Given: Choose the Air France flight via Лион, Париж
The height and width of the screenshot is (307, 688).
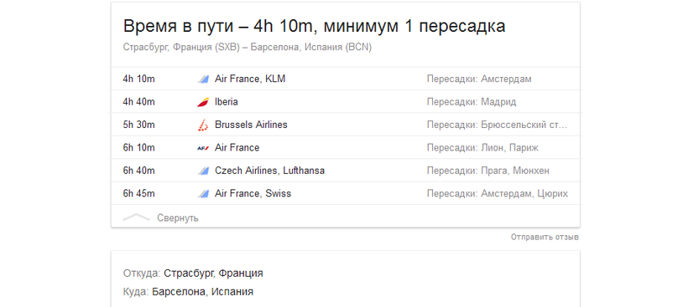Looking at the screenshot, I should tap(346, 148).
